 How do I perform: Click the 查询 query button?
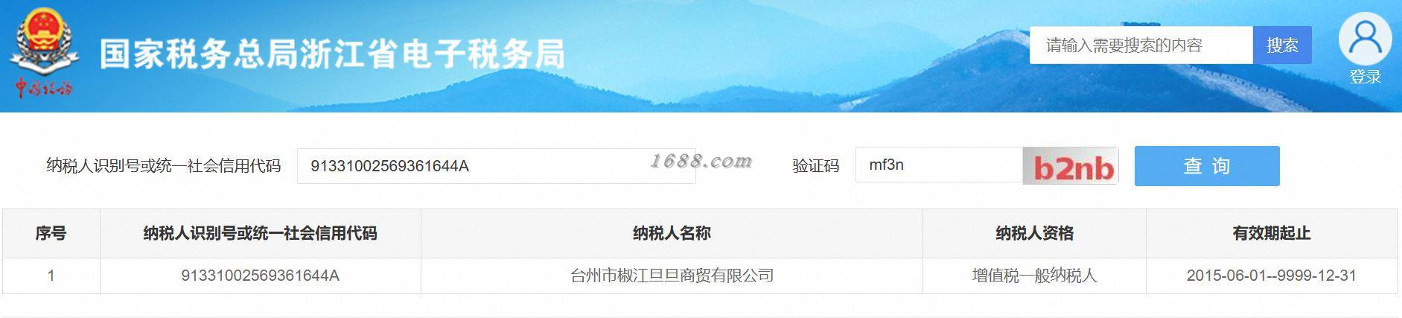[1207, 166]
